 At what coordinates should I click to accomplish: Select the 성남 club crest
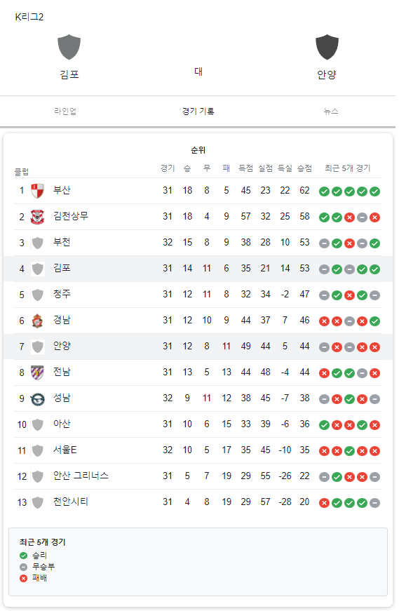37,398
